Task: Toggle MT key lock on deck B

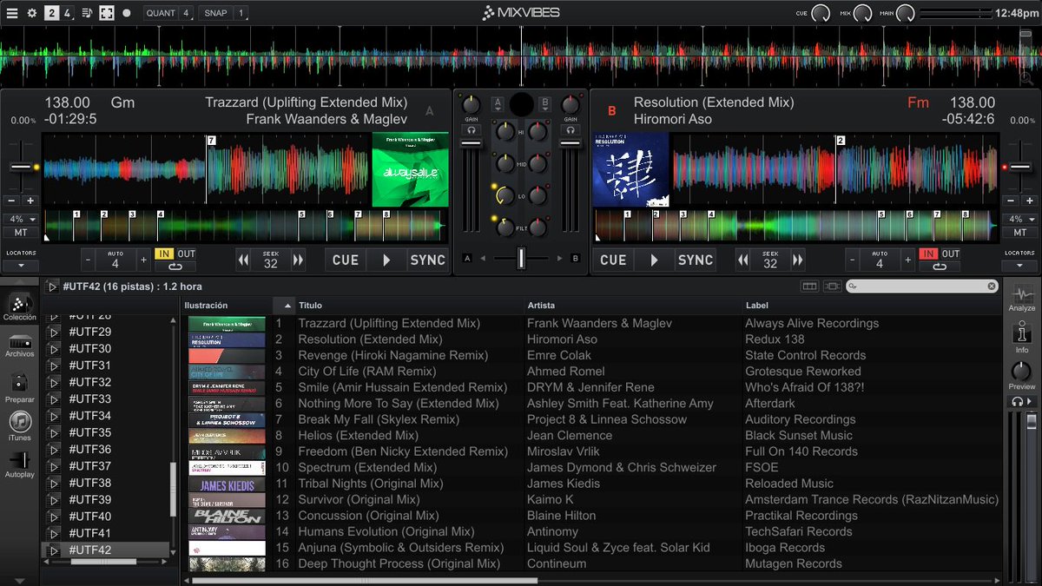Action: point(1019,233)
